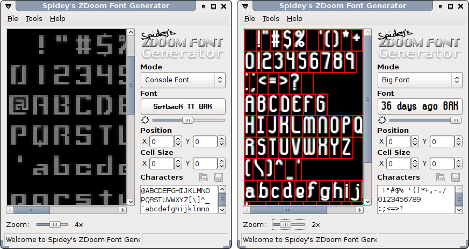The image size is (469, 249).
Task: Click font size icon under 36 days ago BRK
Action: click(382, 120)
